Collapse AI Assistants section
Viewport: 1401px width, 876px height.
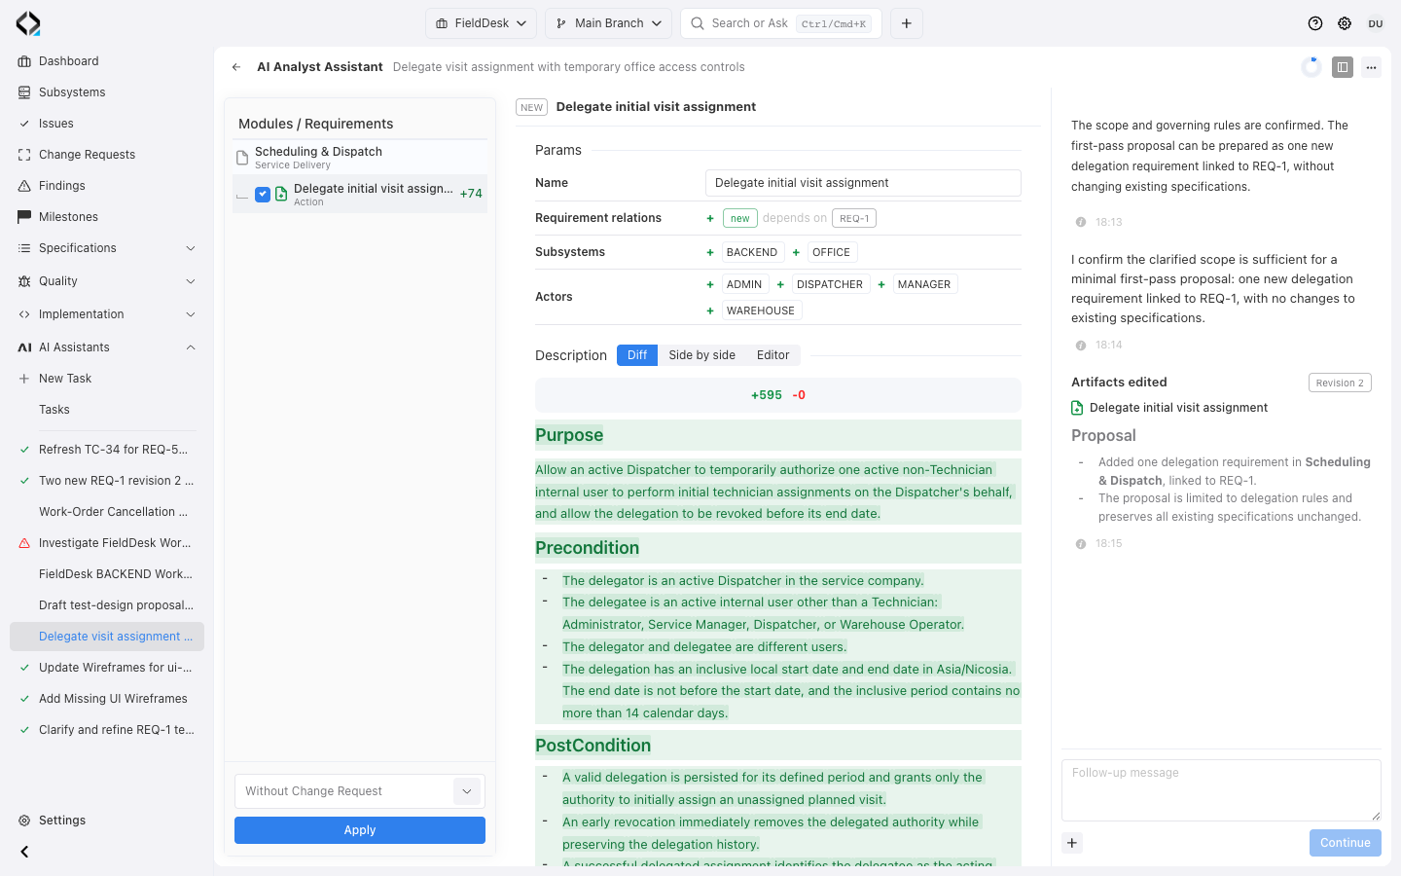click(107, 347)
